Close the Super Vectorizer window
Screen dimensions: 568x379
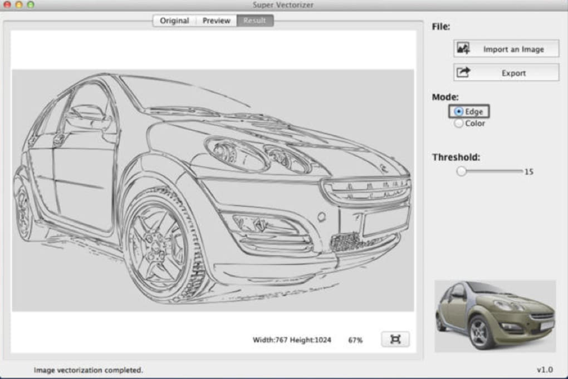point(7,4)
